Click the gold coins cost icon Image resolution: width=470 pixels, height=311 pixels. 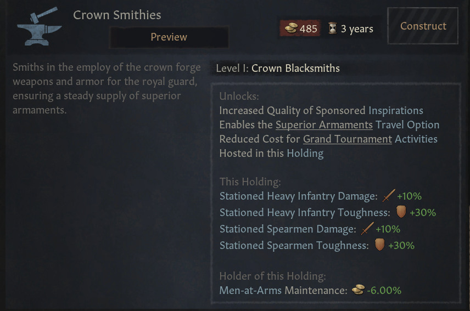(290, 29)
